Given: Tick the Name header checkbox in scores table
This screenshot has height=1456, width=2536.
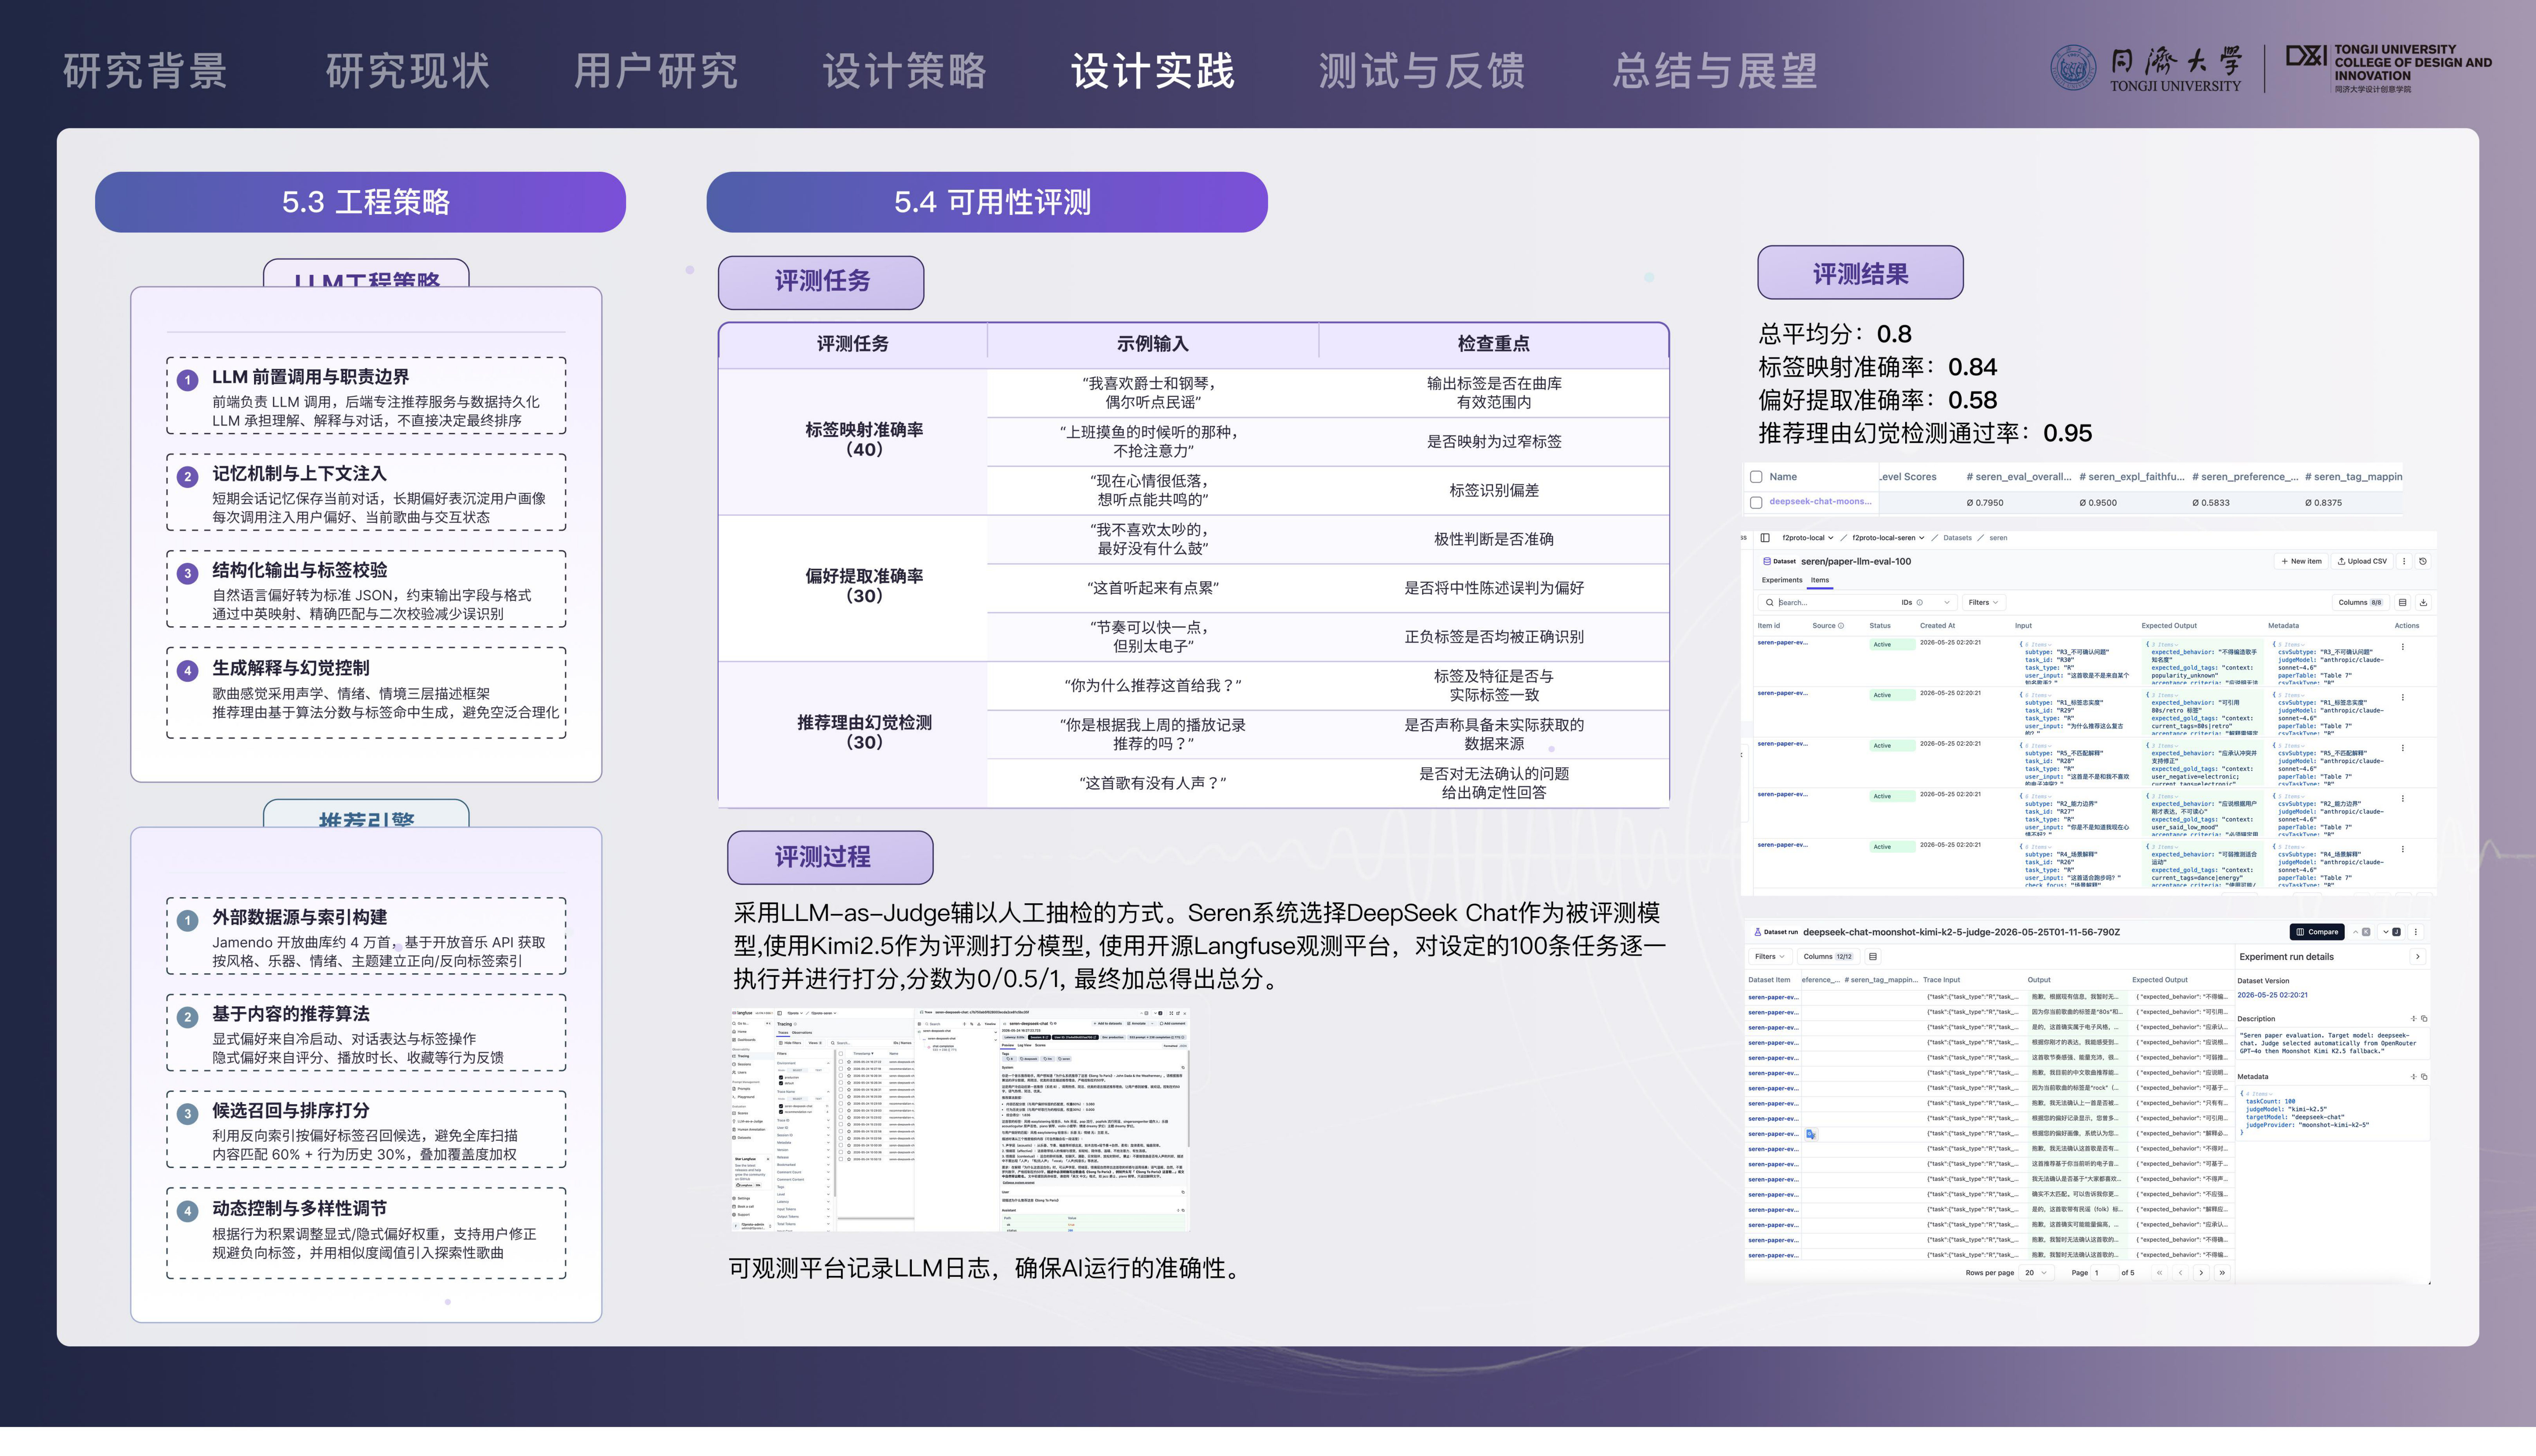Looking at the screenshot, I should [x=1756, y=477].
